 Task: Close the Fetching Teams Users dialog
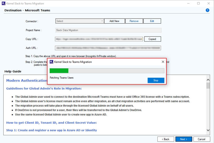pos(163,62)
